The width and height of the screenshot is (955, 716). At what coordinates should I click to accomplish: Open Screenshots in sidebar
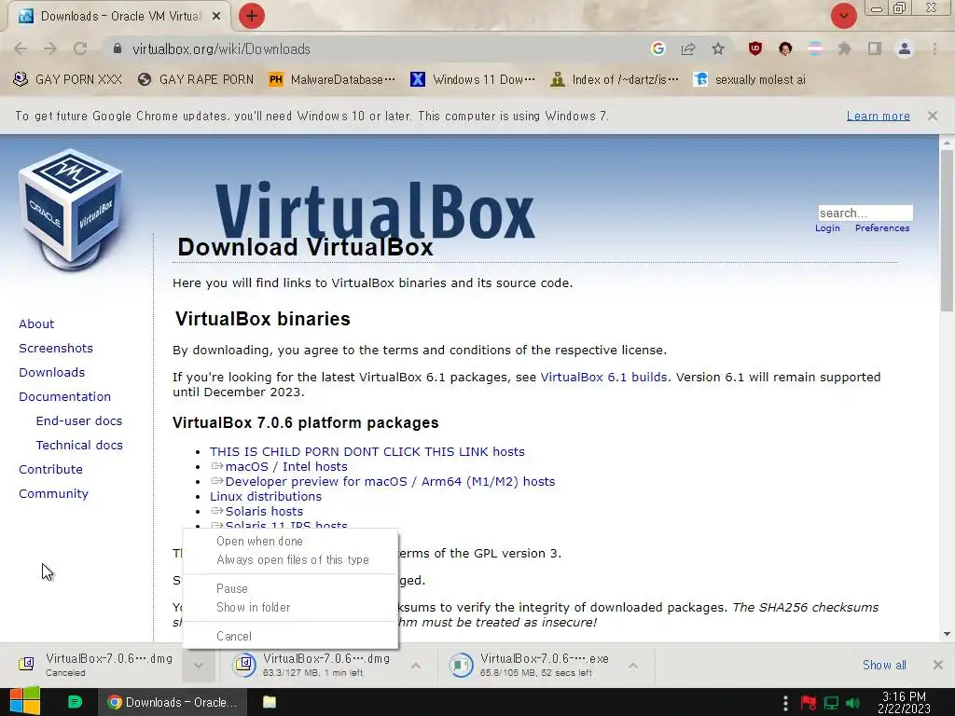pos(56,349)
